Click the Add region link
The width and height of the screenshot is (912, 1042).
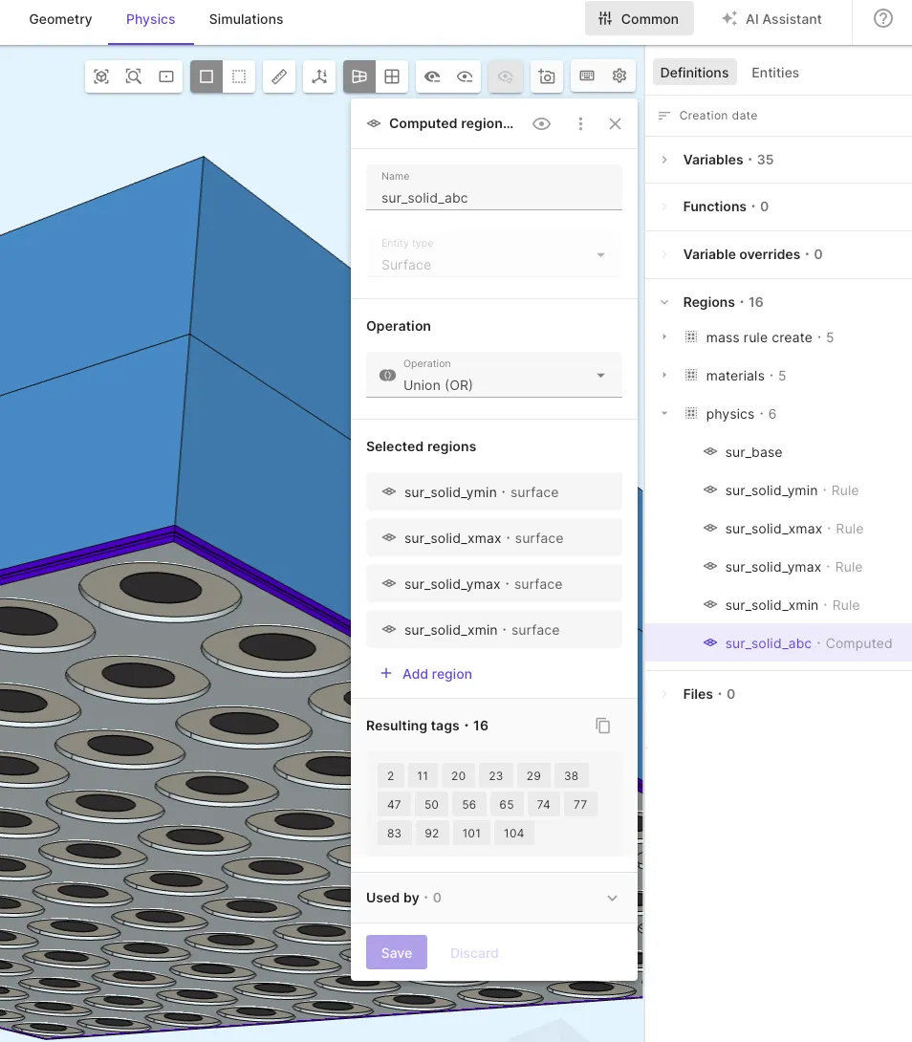(438, 674)
